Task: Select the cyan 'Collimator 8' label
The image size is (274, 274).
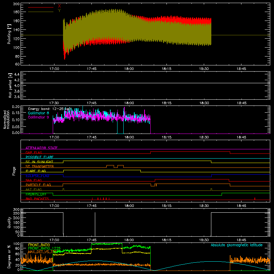Action: 38,113
